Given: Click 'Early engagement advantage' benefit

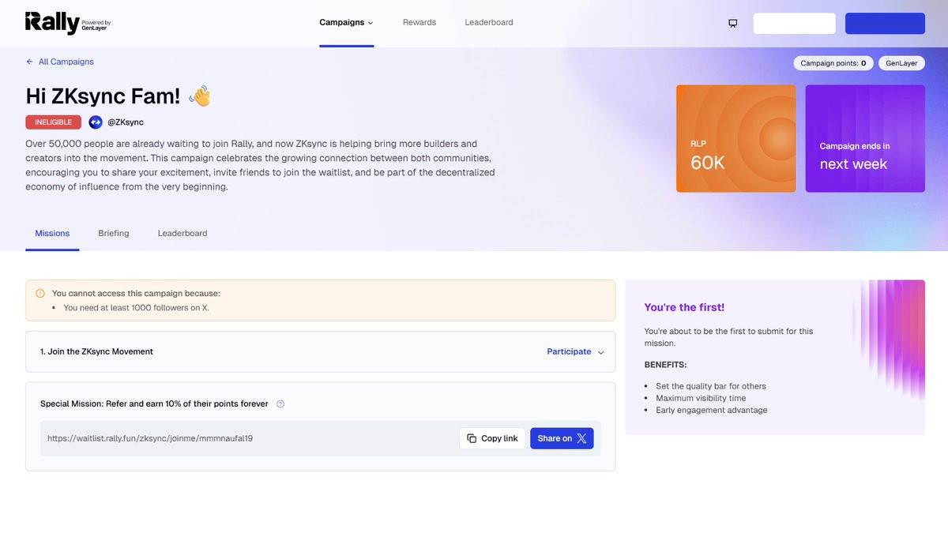Looking at the screenshot, I should tap(712, 410).
